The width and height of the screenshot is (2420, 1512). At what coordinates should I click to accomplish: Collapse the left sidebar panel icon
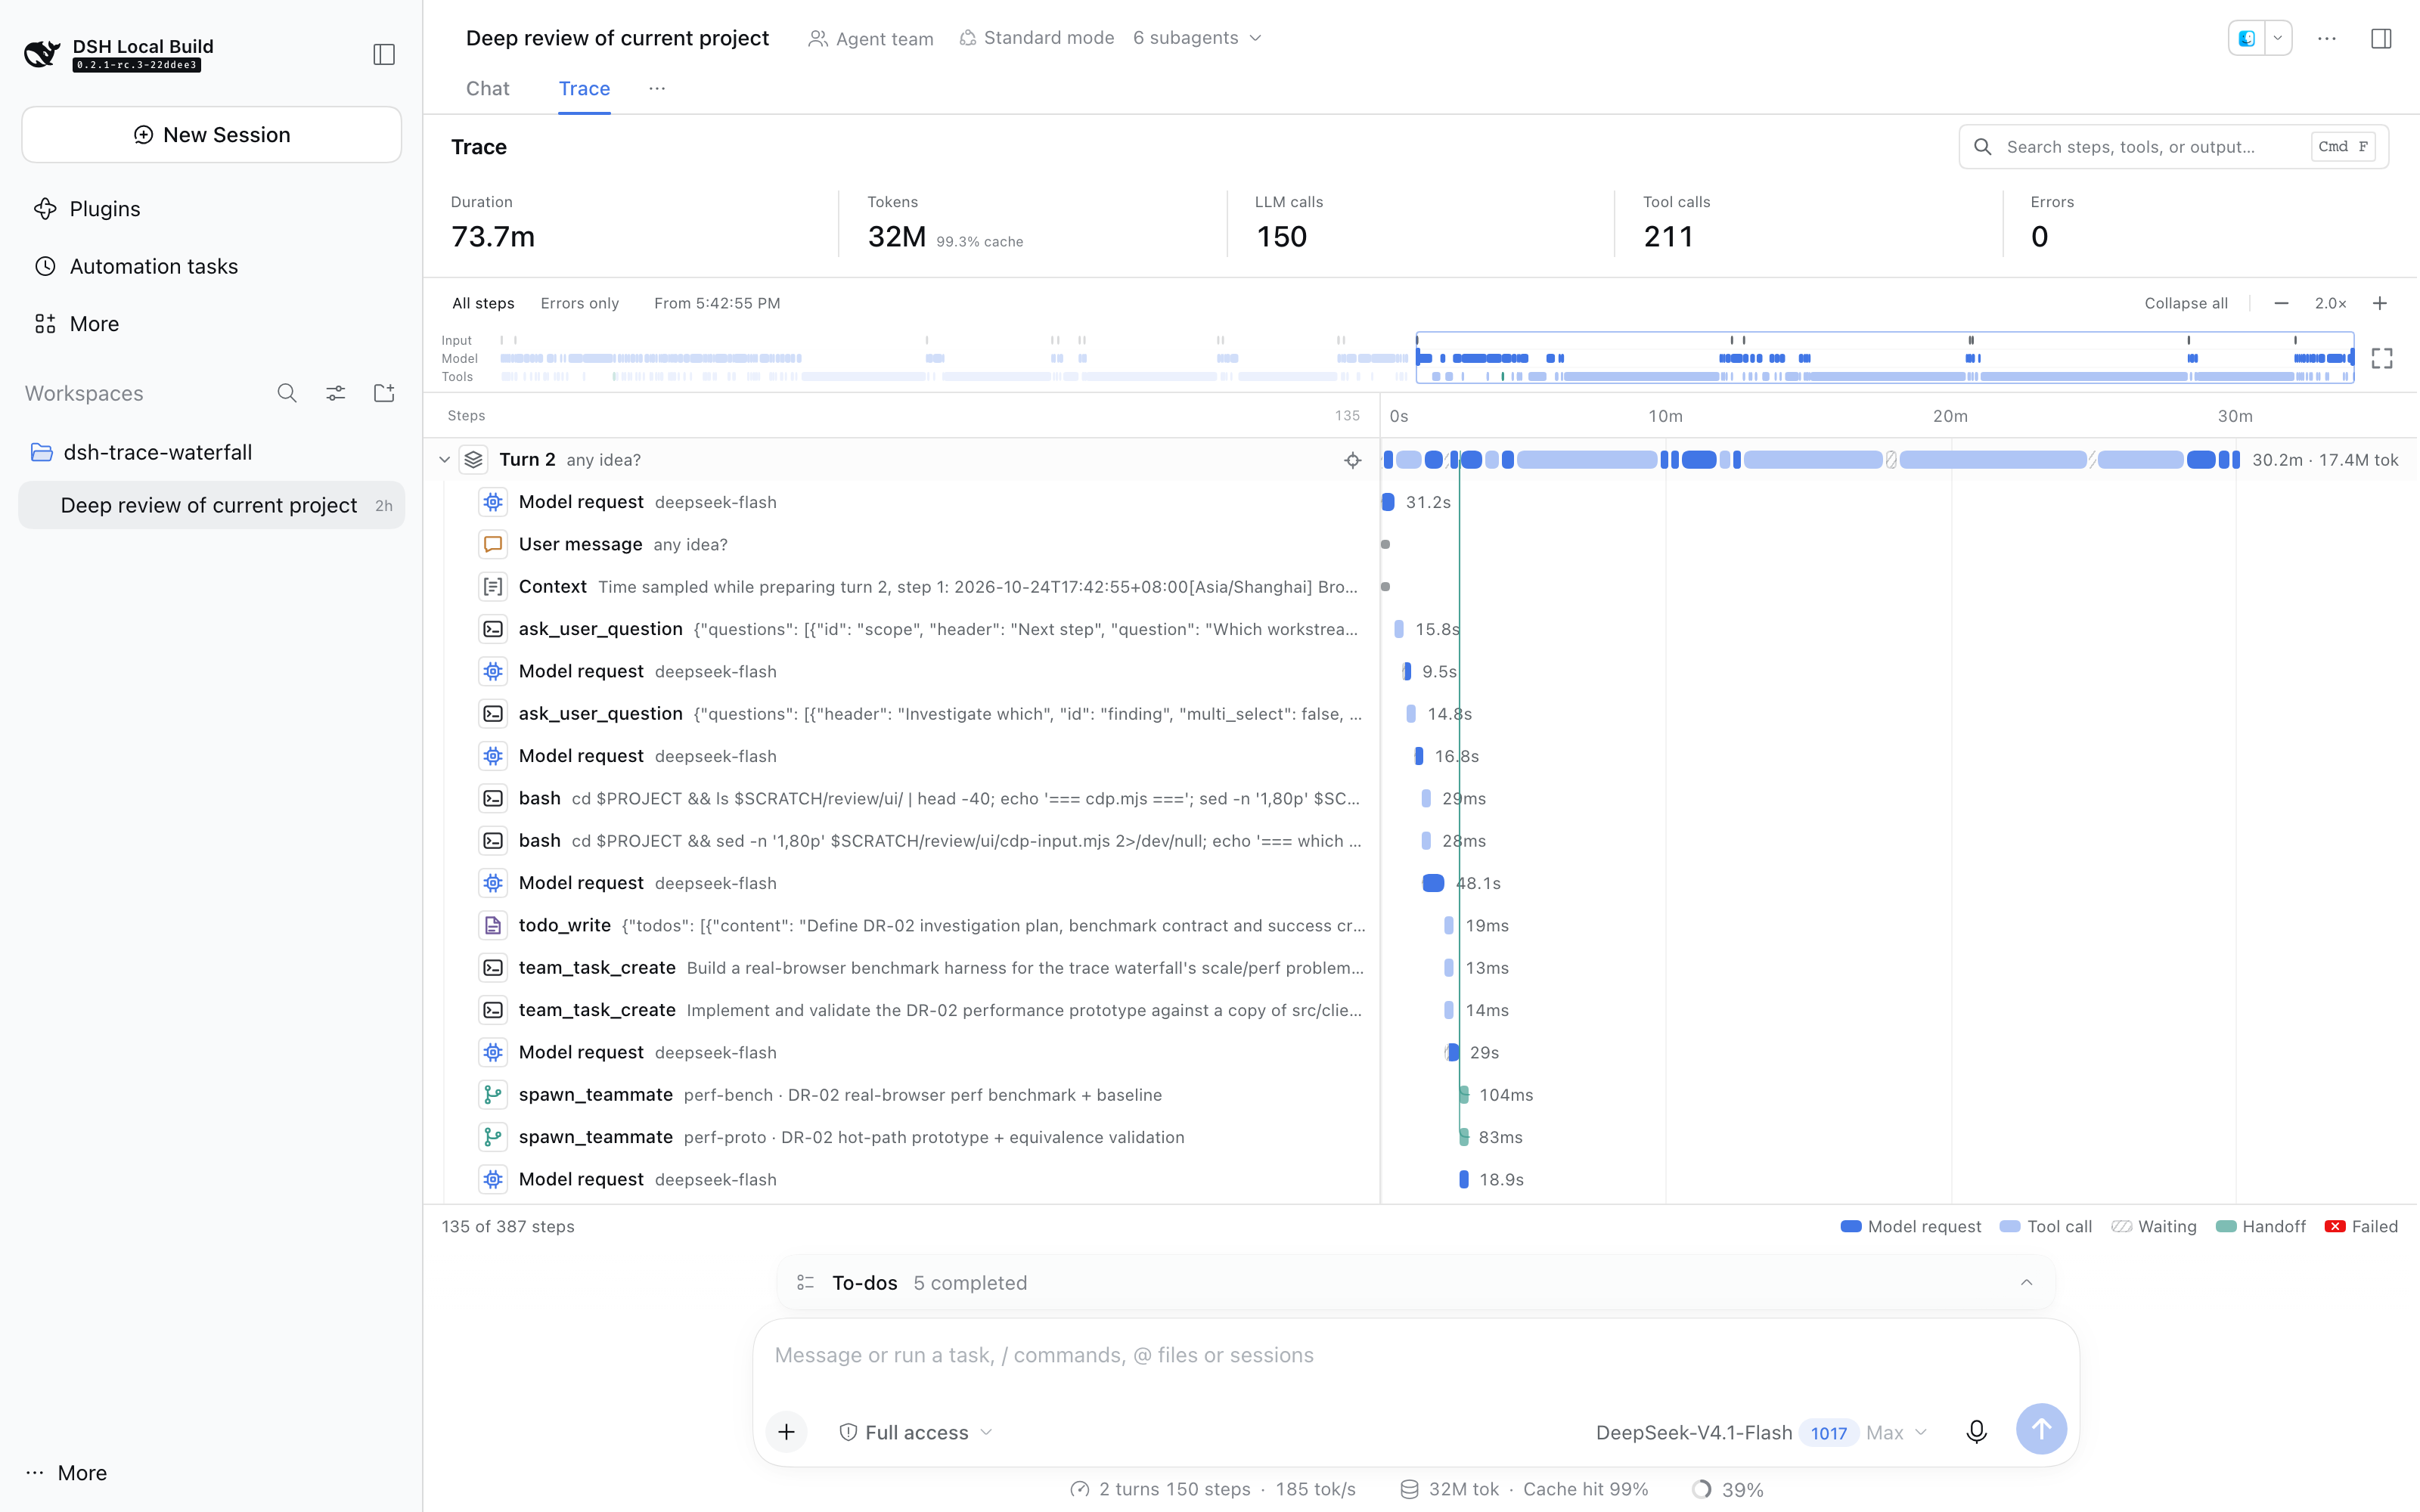pyautogui.click(x=384, y=54)
